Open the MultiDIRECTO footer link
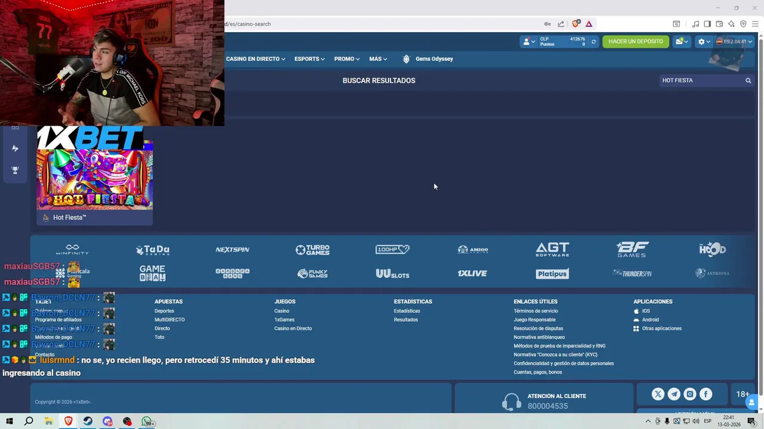Viewport: 764px width, 429px height. [x=170, y=320]
